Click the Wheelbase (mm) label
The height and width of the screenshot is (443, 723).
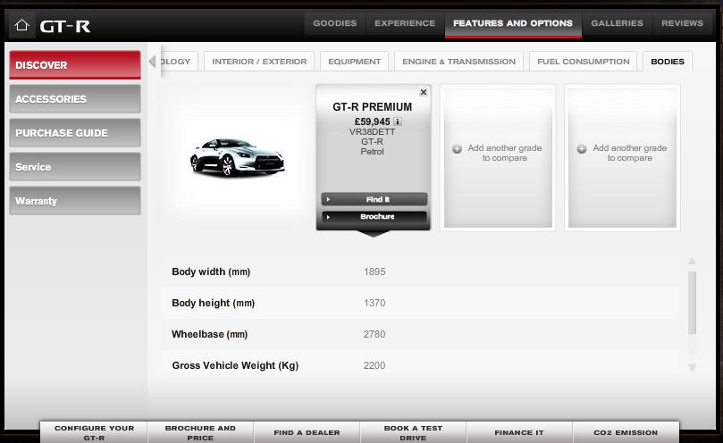pos(210,334)
